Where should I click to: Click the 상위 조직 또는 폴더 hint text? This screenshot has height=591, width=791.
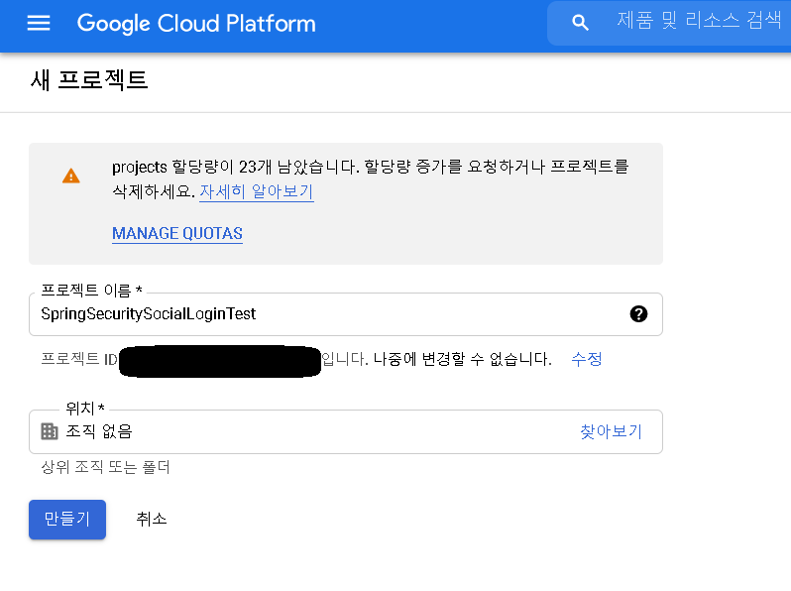pos(105,467)
